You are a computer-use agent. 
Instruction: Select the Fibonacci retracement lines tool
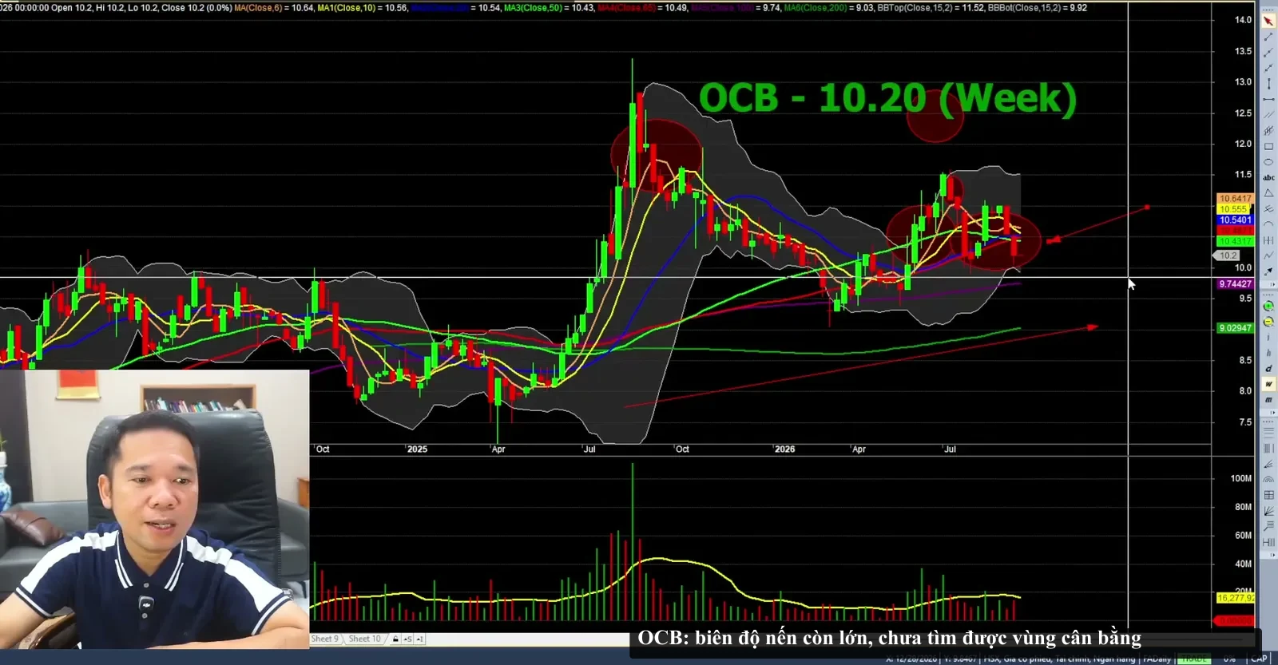(x=1268, y=432)
